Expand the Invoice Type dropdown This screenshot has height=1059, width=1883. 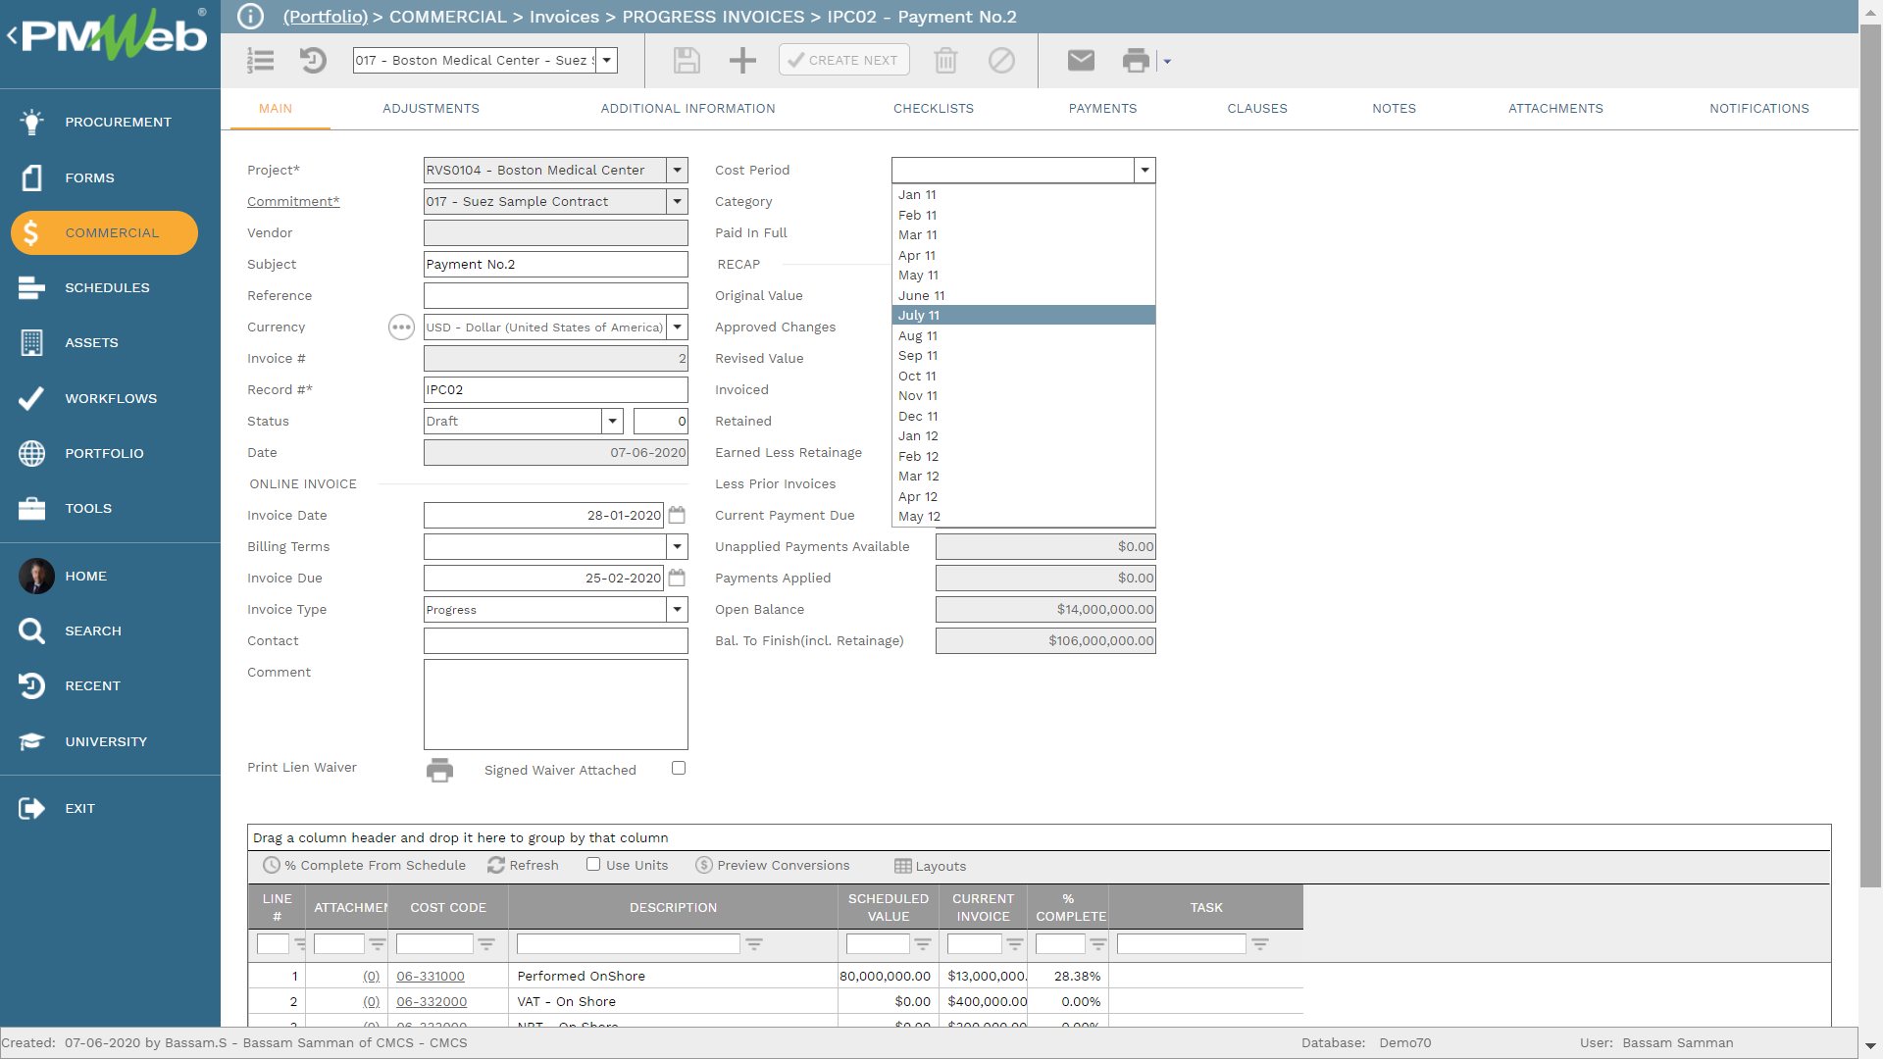[x=677, y=610]
